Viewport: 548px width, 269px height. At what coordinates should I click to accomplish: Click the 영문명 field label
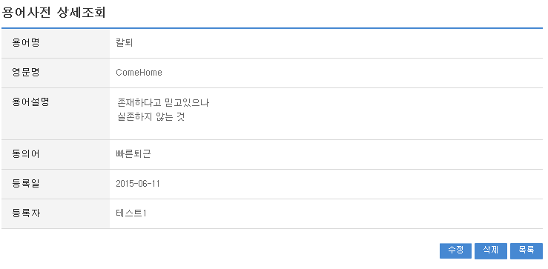(26, 73)
